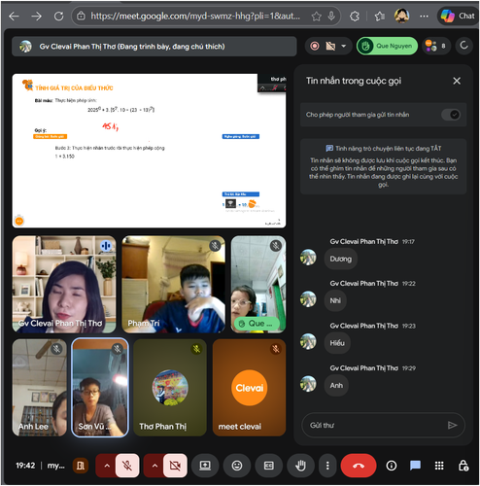Open Copilot Chat button

tap(458, 16)
